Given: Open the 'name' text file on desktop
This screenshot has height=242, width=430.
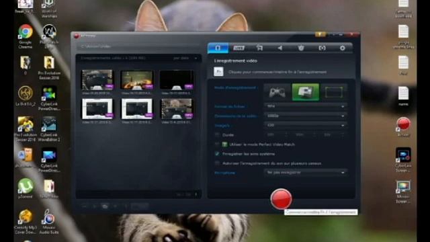Looking at the screenshot, I should [403, 96].
